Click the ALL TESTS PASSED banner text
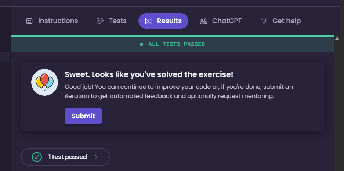The height and width of the screenshot is (171, 344). [x=177, y=44]
